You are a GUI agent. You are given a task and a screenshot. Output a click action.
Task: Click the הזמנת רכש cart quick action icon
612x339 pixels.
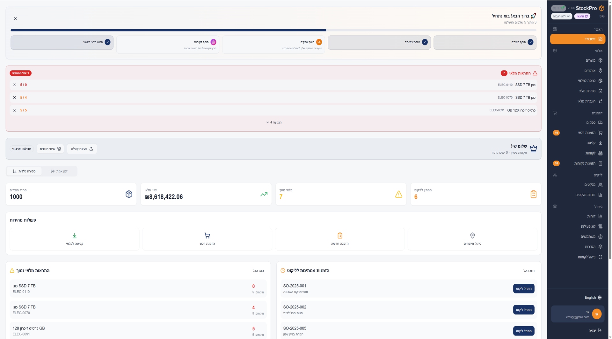pyautogui.click(x=207, y=236)
